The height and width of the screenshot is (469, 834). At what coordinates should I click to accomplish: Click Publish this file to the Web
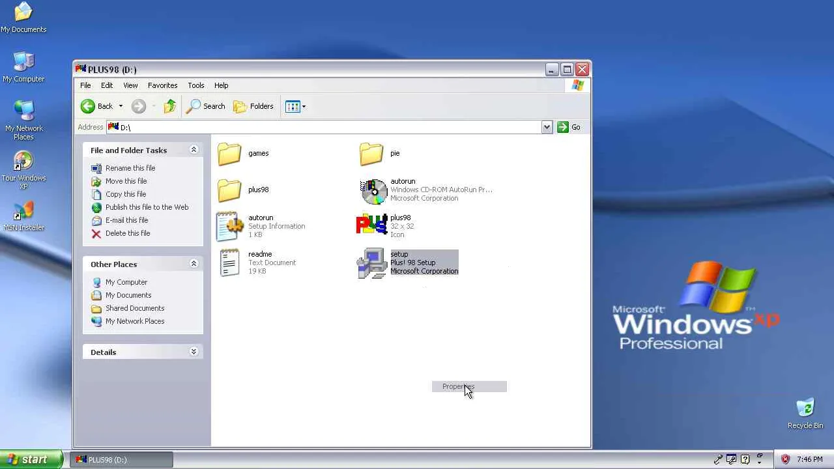pyautogui.click(x=147, y=207)
